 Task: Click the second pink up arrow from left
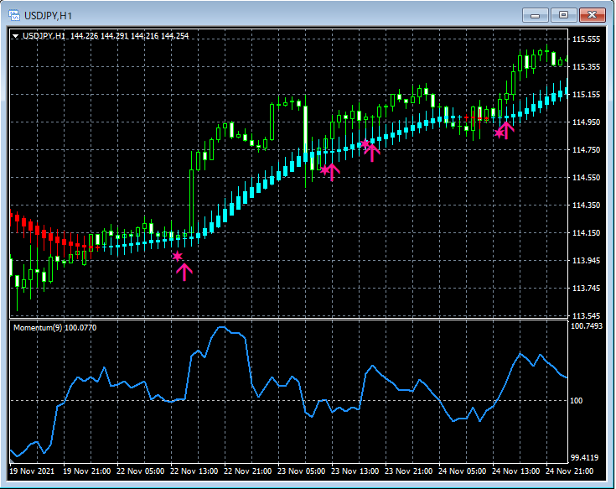(x=333, y=172)
